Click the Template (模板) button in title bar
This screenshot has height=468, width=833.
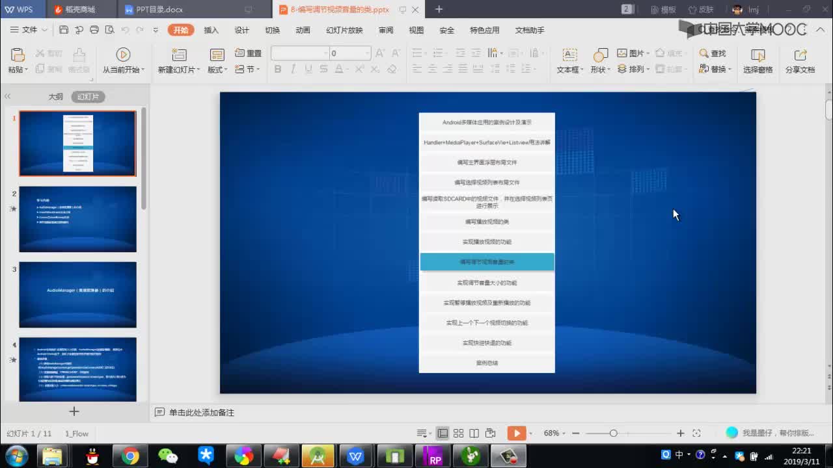[x=663, y=9]
